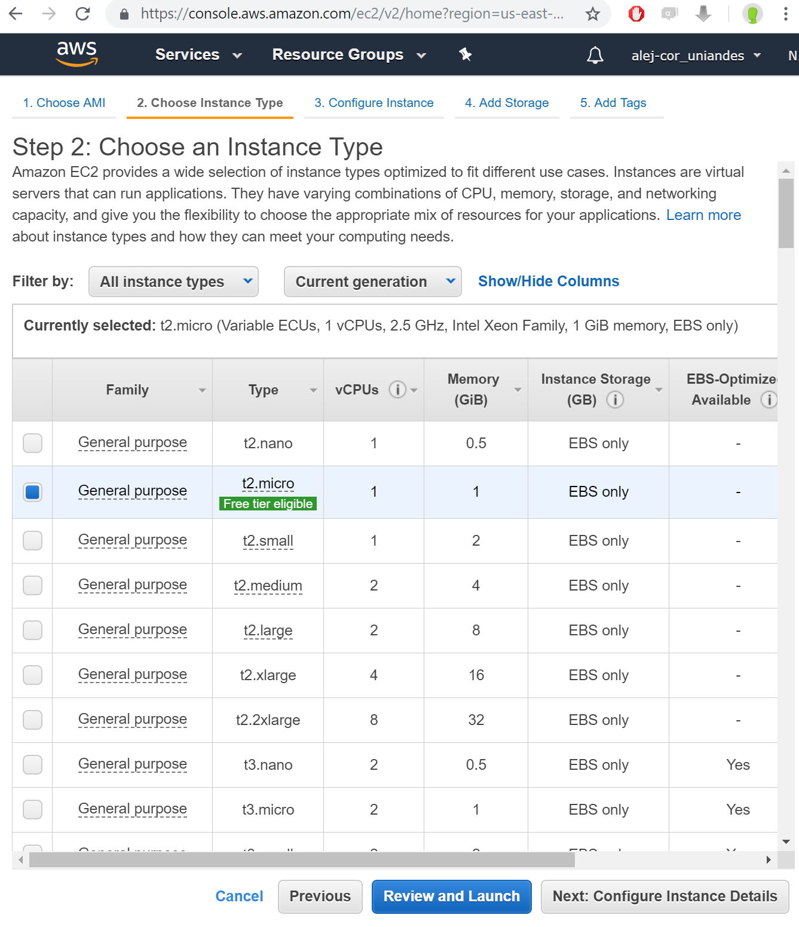Viewport: 799px width, 927px height.
Task: Click the AWS logo
Action: coord(77,54)
